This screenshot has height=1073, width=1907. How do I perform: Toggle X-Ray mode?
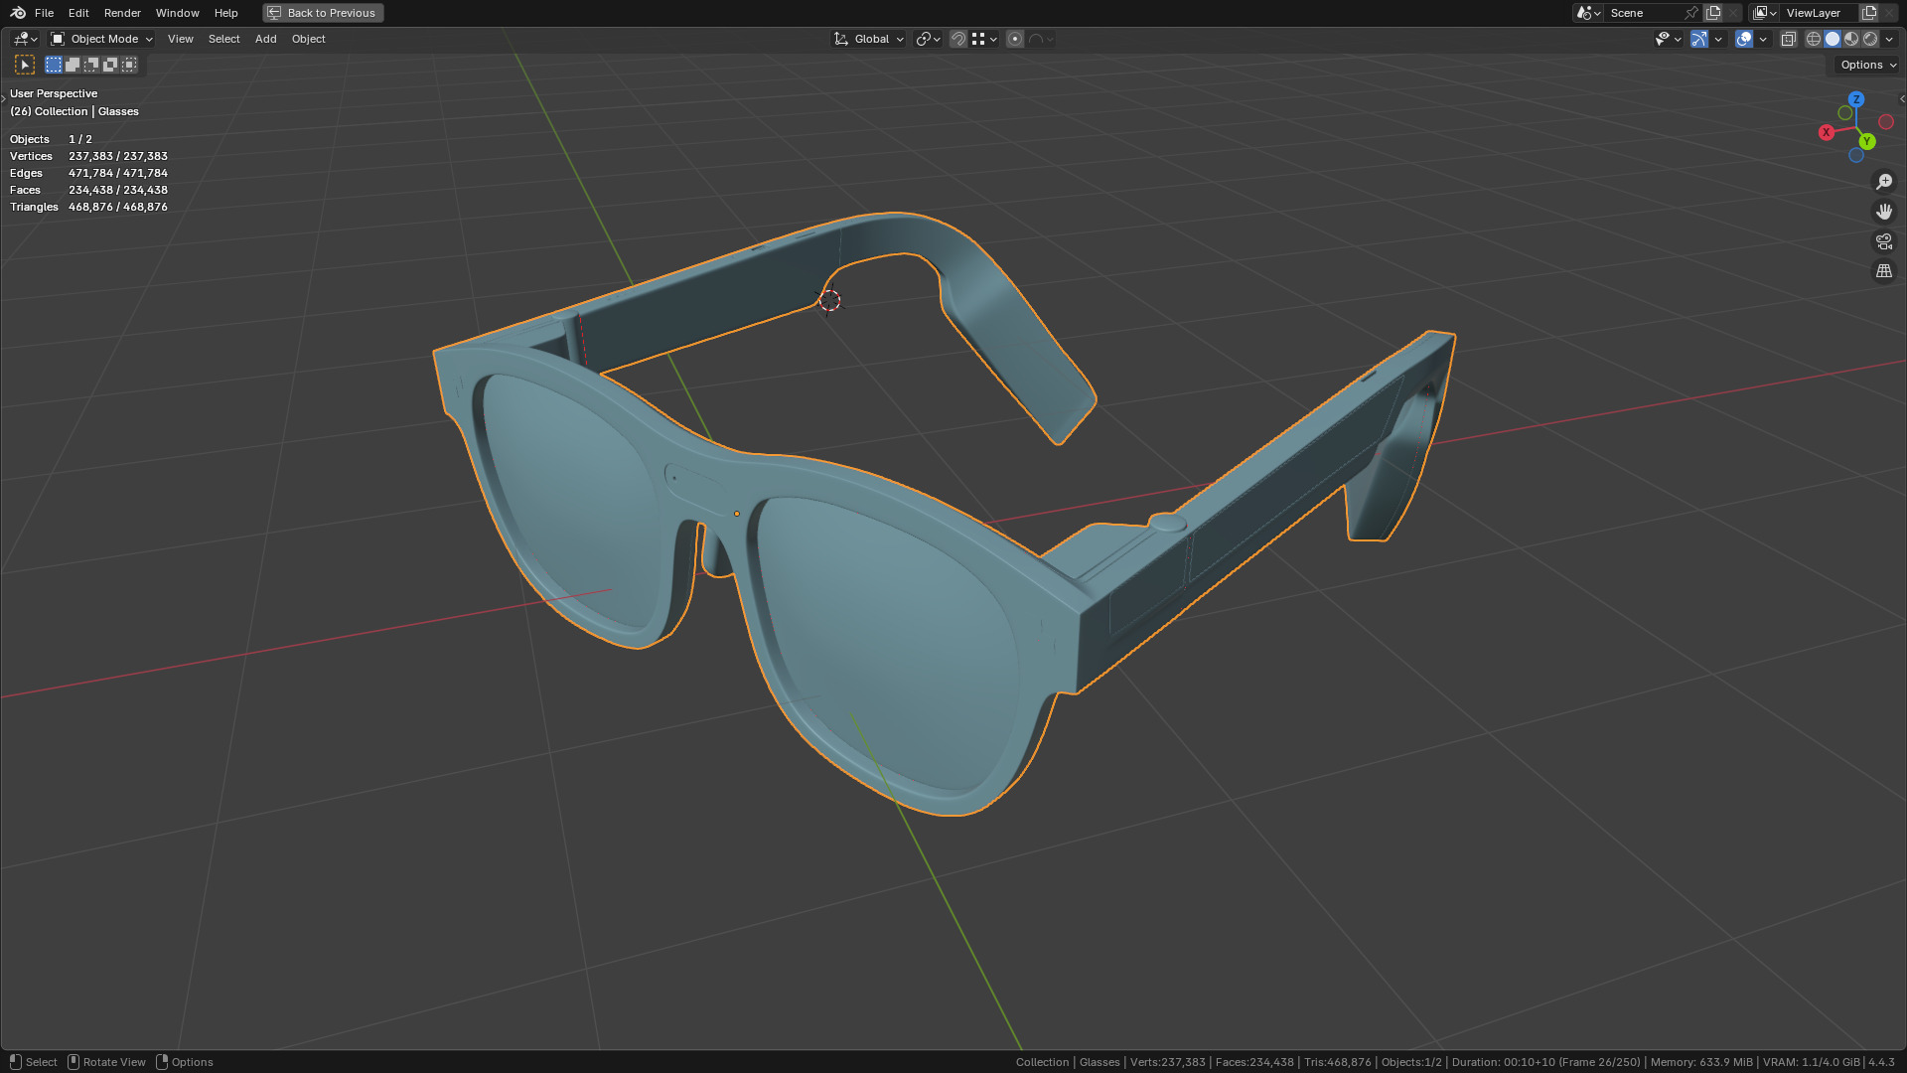click(1788, 39)
